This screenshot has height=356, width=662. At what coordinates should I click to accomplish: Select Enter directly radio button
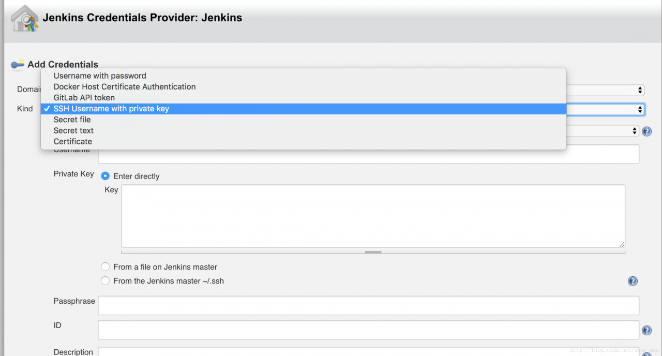(x=106, y=176)
